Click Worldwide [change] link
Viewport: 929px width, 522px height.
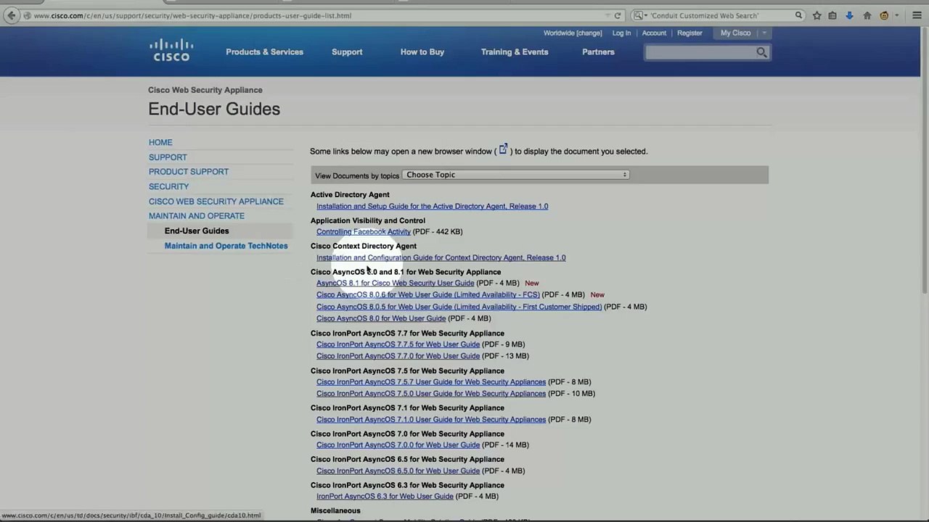[573, 33]
